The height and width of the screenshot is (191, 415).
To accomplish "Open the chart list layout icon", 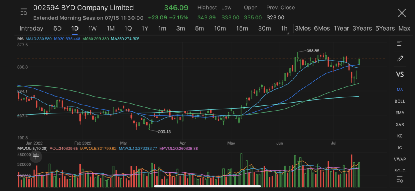I will click(x=400, y=44).
